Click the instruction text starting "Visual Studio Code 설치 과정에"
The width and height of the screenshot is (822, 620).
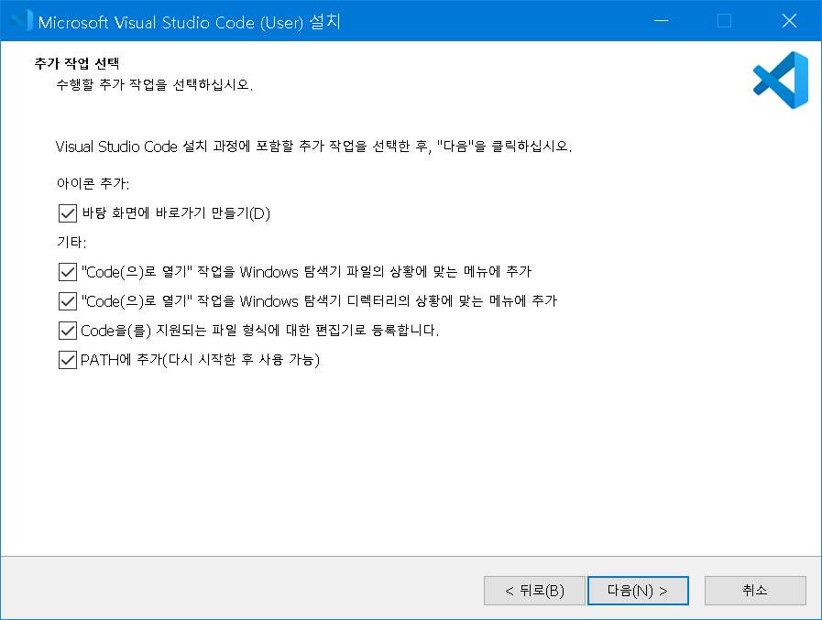[313, 147]
